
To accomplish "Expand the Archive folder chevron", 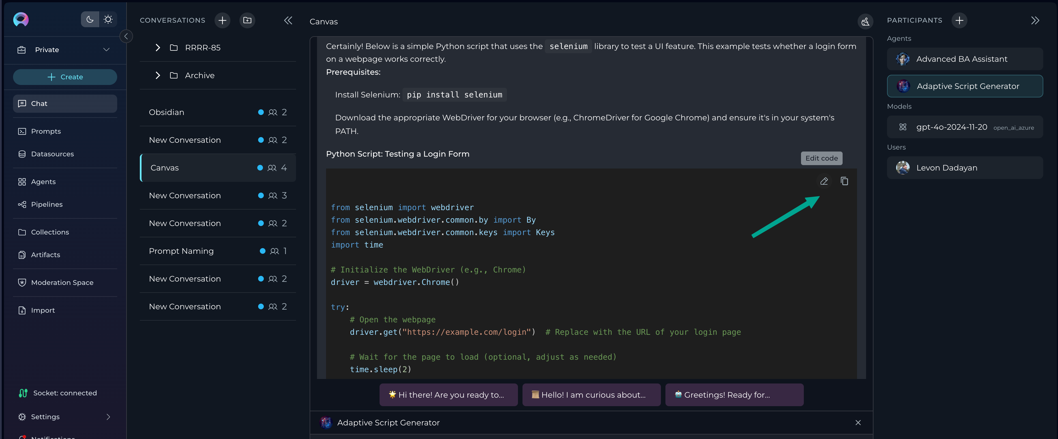I will pyautogui.click(x=158, y=75).
